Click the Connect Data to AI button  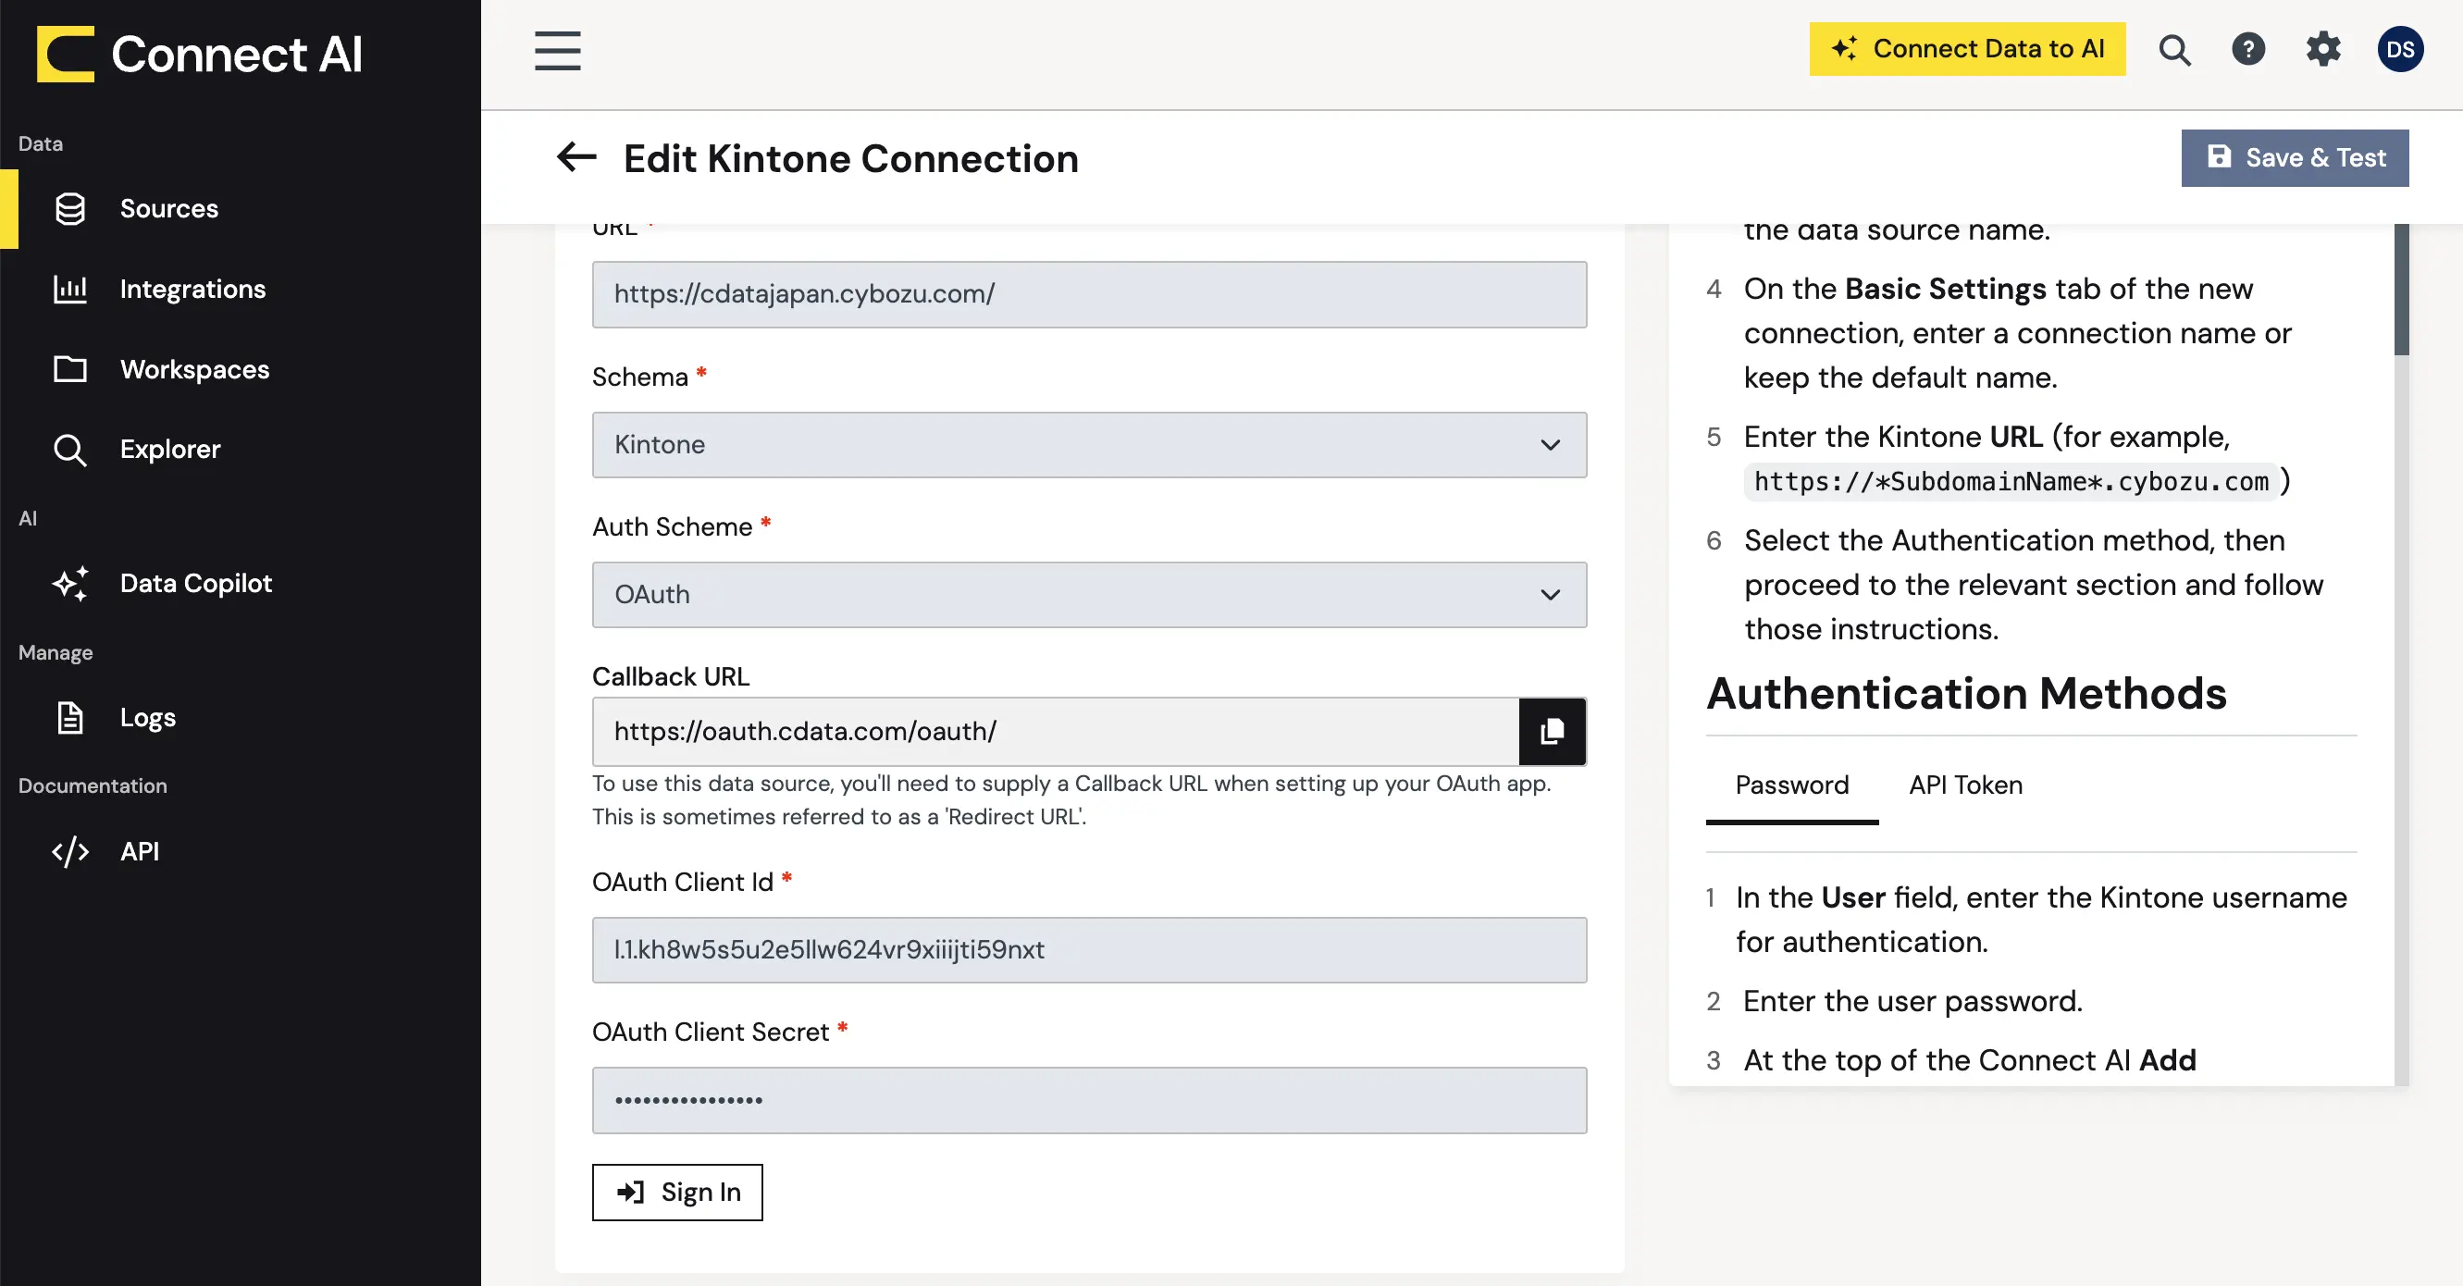1967,49
